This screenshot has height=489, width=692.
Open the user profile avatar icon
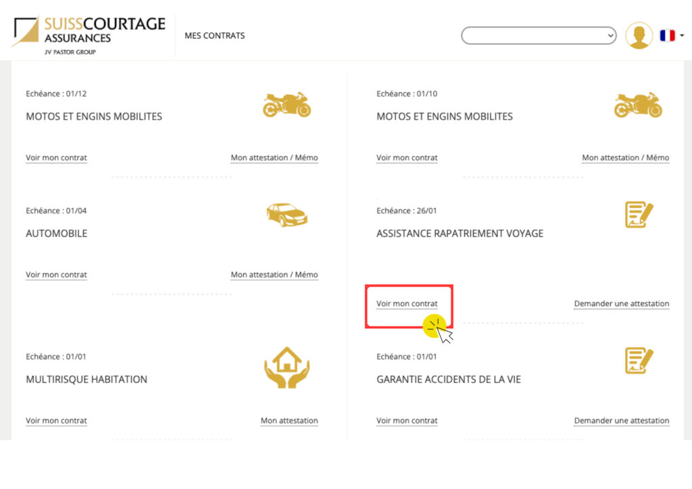click(639, 36)
